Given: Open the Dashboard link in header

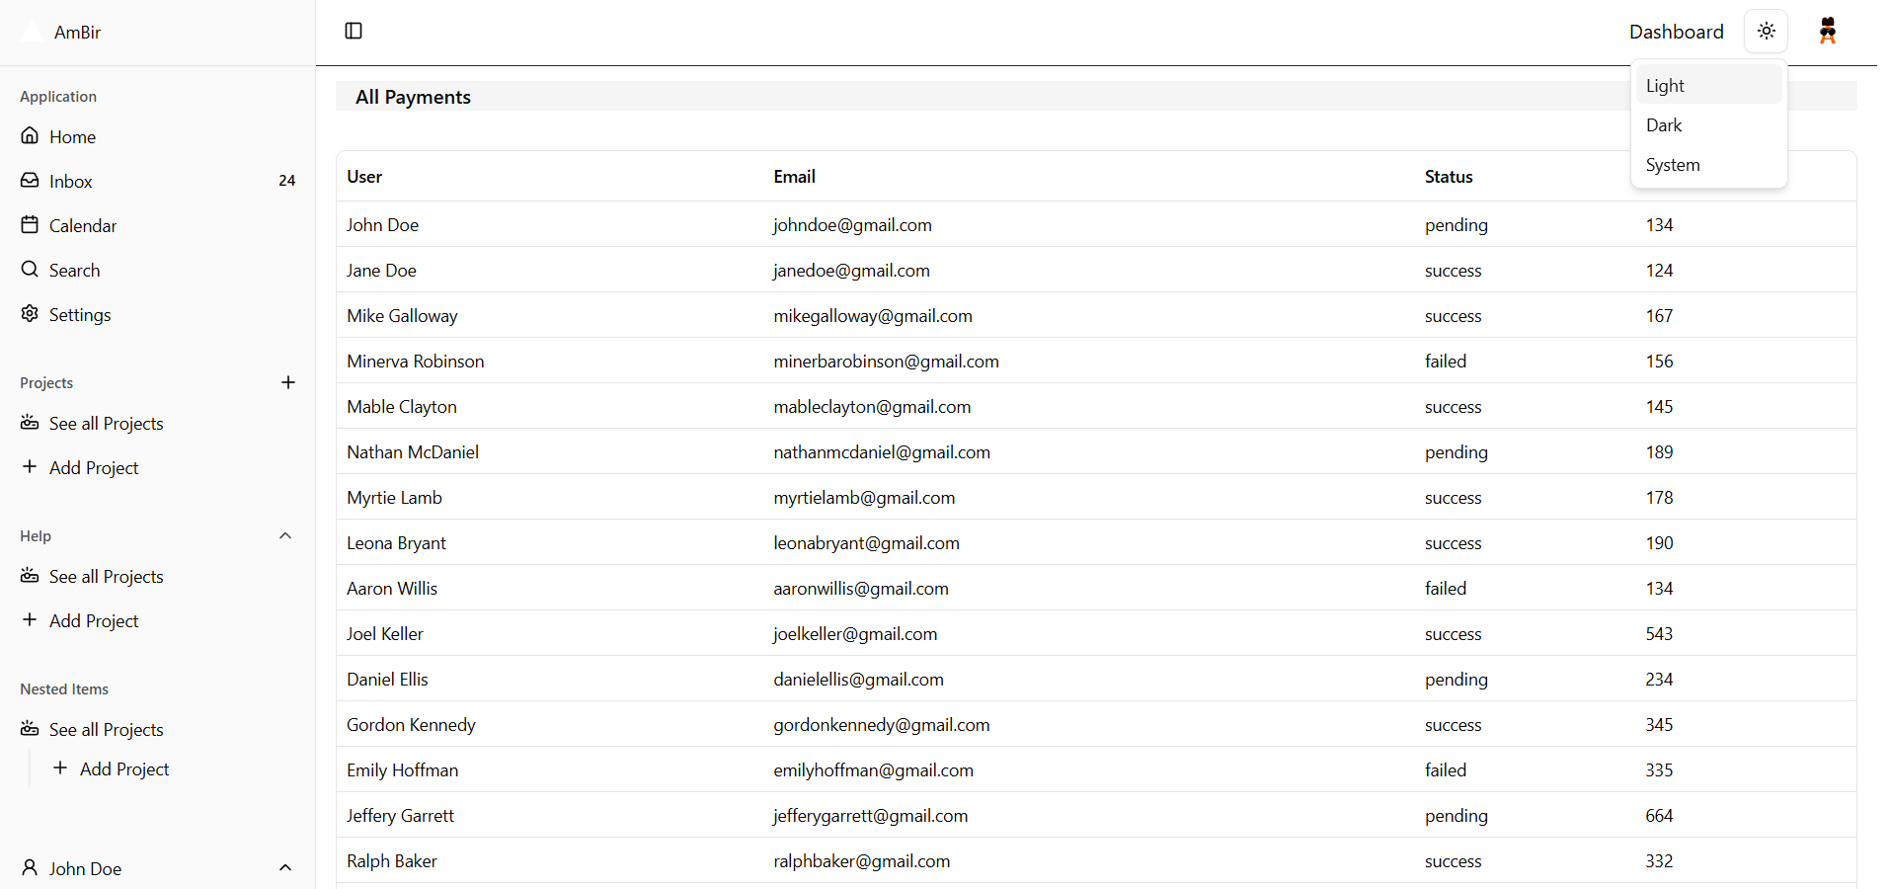Looking at the screenshot, I should pos(1676,32).
